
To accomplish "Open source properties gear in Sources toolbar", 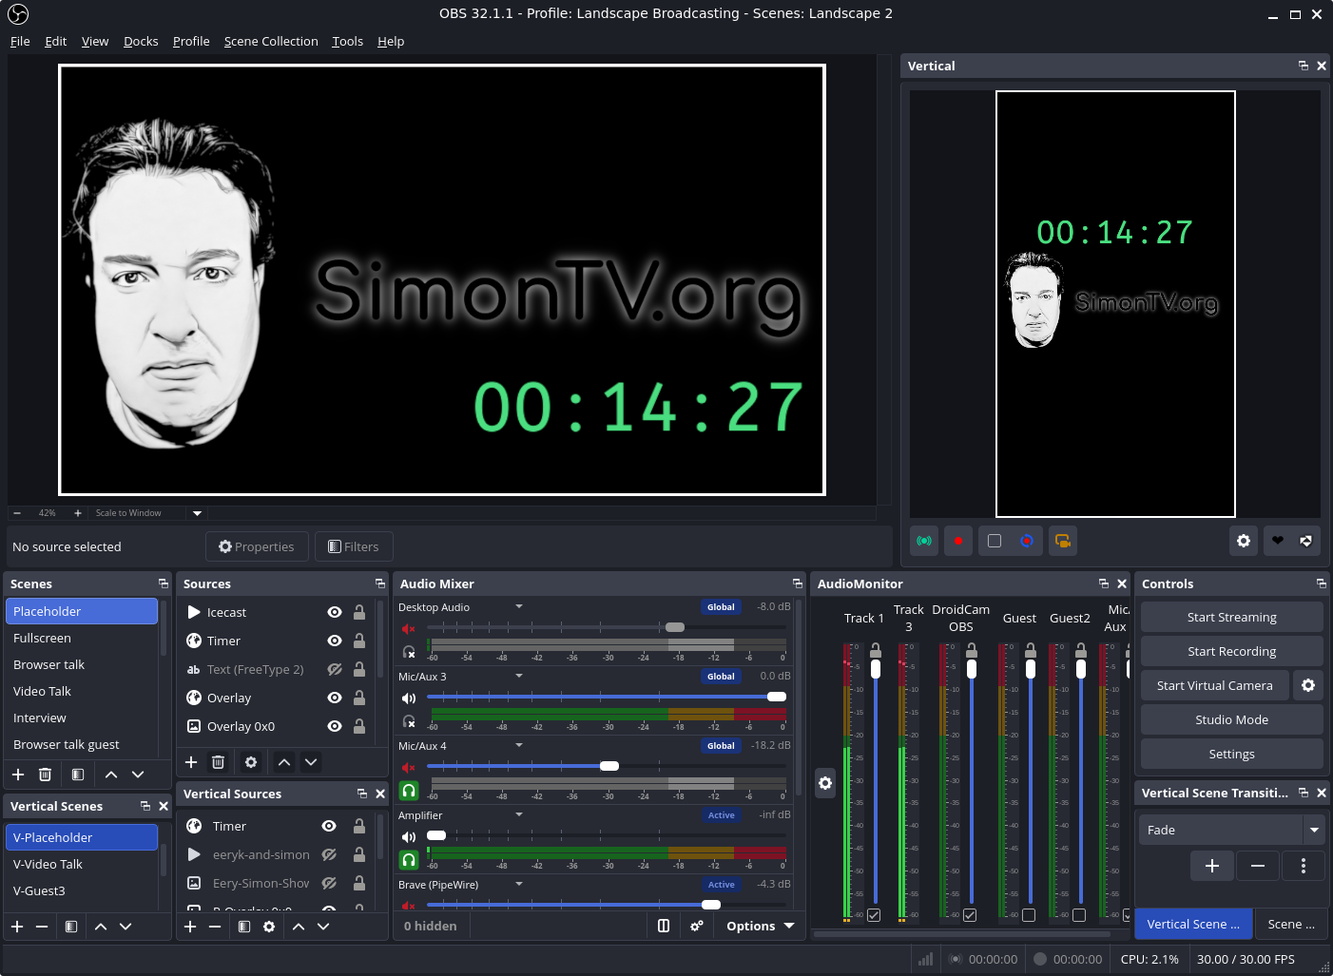I will tap(251, 762).
